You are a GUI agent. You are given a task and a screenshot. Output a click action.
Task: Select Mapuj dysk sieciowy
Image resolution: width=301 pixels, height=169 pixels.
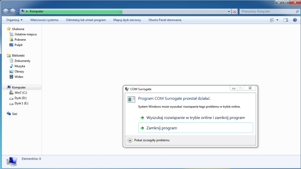click(127, 20)
